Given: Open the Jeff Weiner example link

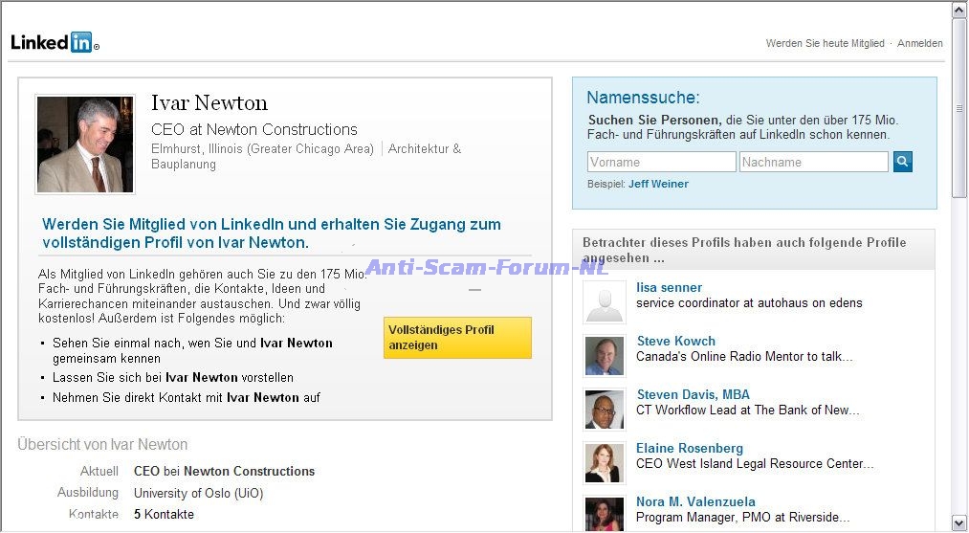Looking at the screenshot, I should pos(658,184).
